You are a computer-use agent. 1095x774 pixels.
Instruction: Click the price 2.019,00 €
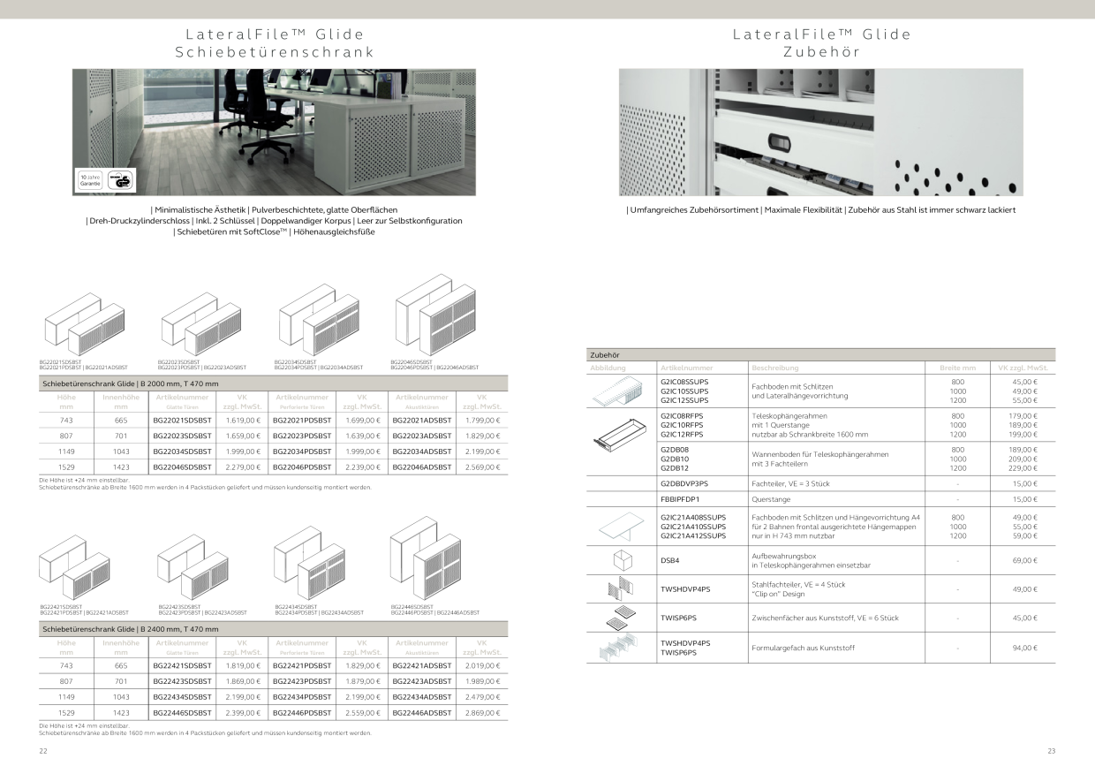click(482, 665)
